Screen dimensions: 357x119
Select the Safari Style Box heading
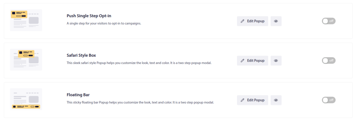pyautogui.click(x=81, y=55)
